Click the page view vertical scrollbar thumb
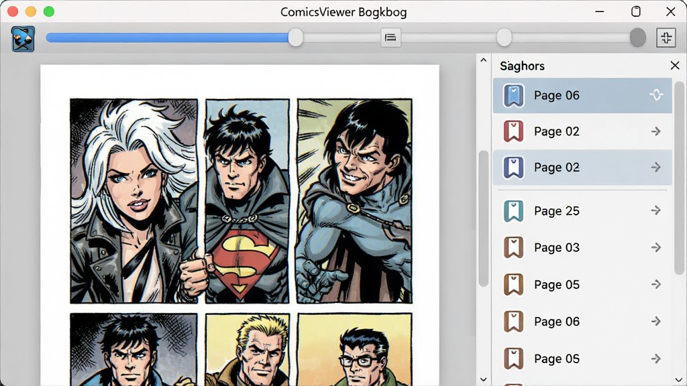The height and width of the screenshot is (386, 687). click(x=483, y=218)
